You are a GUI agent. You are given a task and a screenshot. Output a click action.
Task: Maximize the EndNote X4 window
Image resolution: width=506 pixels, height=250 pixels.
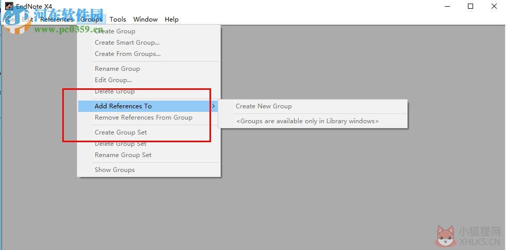tap(470, 6)
